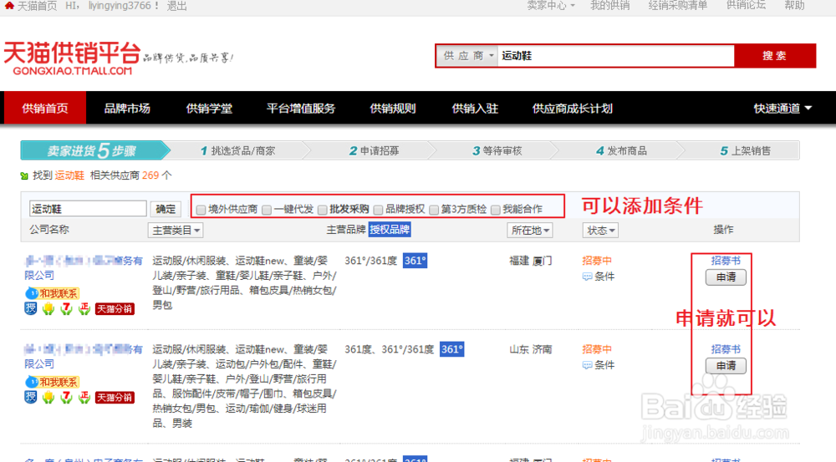Select 授权品牌 highlighted column tab
Image resolution: width=836 pixels, height=462 pixels.
click(390, 230)
